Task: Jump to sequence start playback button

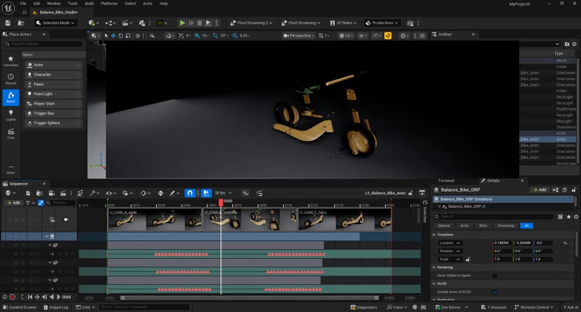Action: pyautogui.click(x=30, y=297)
